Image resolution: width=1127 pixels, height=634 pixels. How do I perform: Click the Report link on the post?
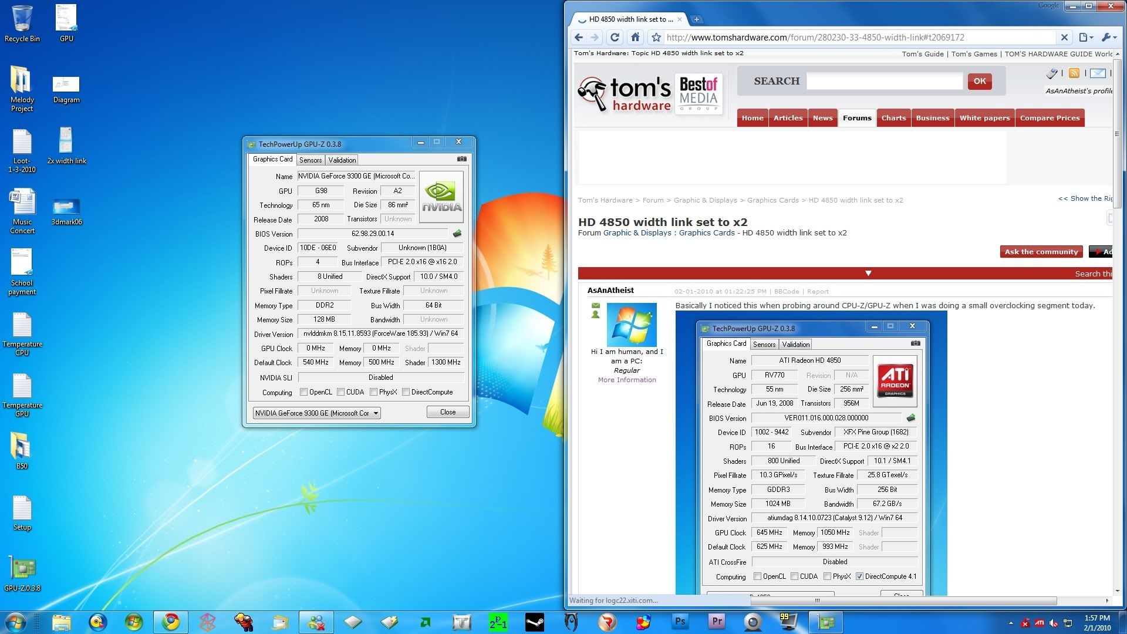coord(818,292)
